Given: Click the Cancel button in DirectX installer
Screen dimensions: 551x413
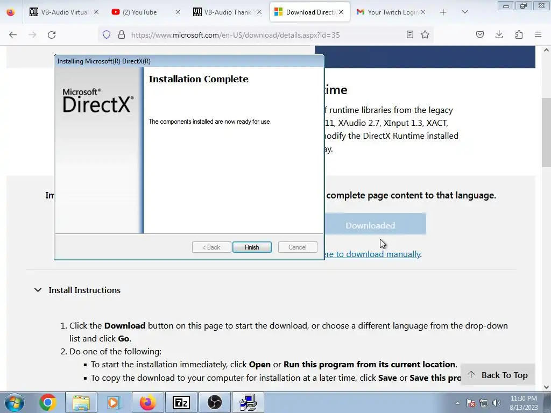Looking at the screenshot, I should 297,247.
